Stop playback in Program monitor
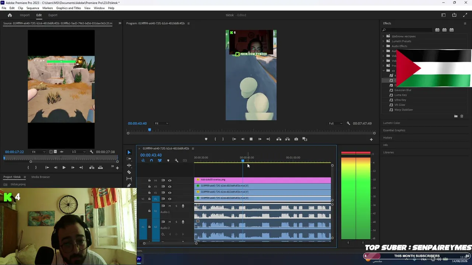The height and width of the screenshot is (265, 472). point(251,139)
